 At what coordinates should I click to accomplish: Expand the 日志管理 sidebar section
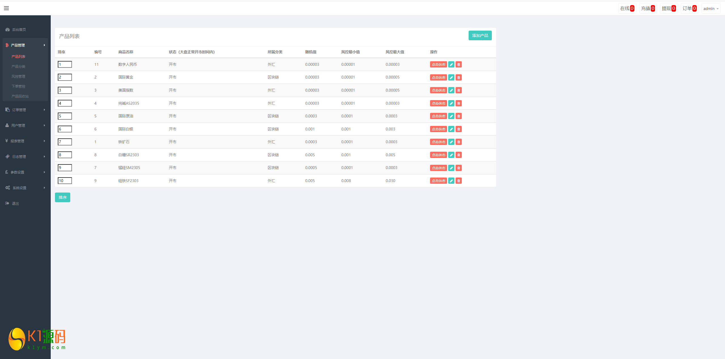coord(25,157)
